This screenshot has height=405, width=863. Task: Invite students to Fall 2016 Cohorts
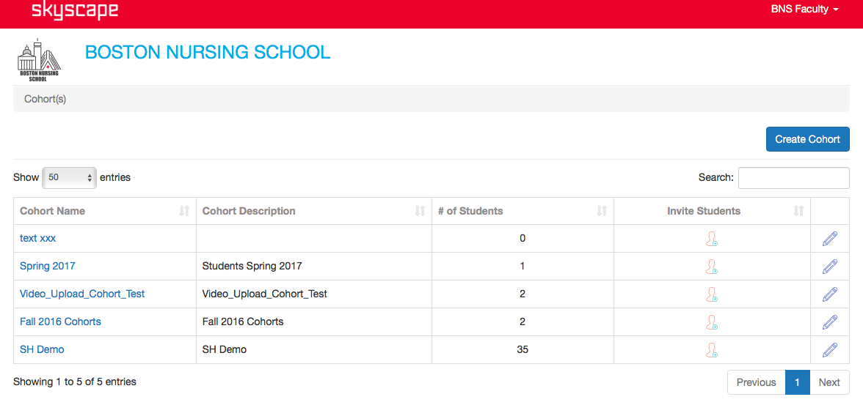click(712, 322)
